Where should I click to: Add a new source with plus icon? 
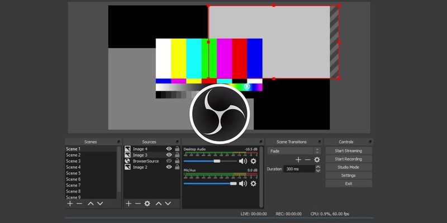pos(129,203)
